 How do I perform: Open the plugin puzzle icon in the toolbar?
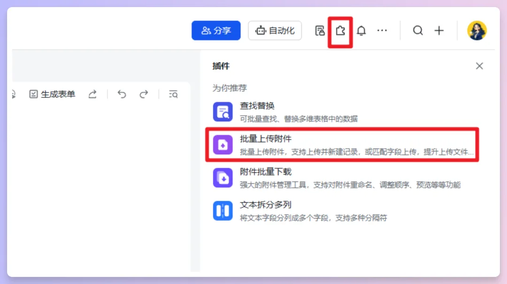tap(340, 30)
